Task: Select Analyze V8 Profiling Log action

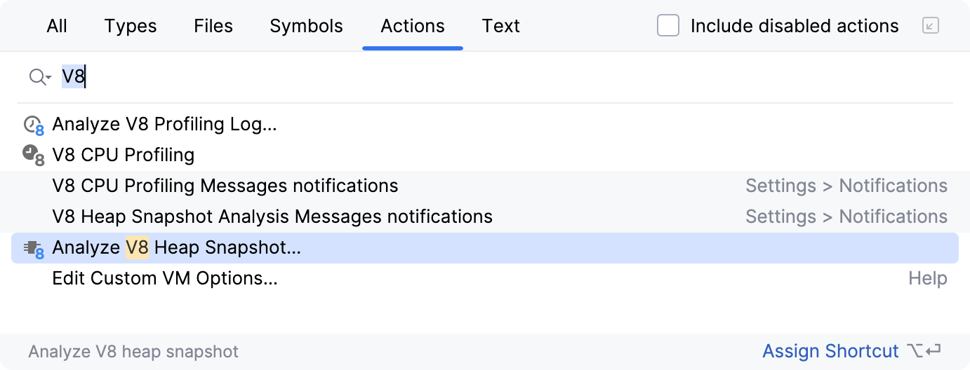Action: [x=165, y=125]
